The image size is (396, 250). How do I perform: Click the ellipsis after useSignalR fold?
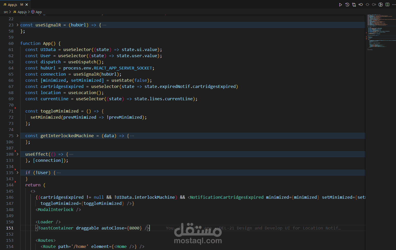coord(104,25)
